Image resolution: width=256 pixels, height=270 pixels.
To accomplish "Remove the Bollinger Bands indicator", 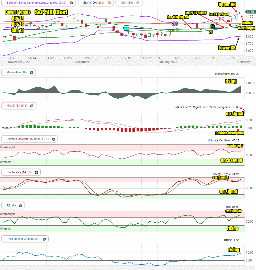I will click(x=71, y=3).
